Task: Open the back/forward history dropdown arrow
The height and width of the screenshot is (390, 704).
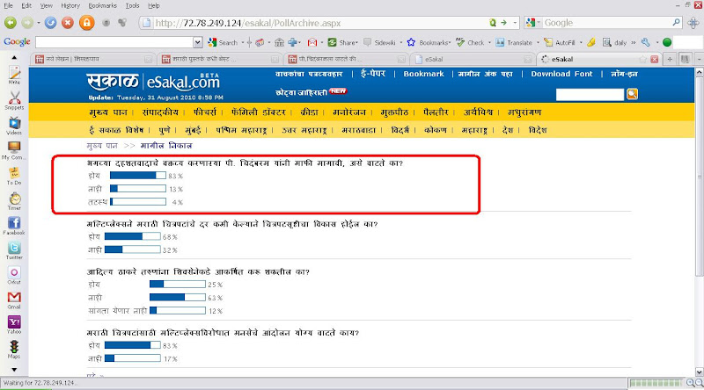Action: pos(38,23)
